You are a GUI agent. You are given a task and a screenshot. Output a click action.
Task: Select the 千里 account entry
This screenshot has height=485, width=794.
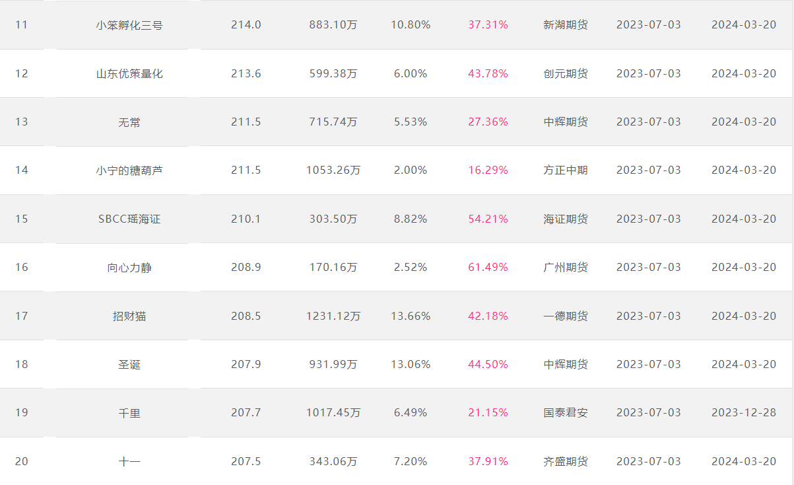point(129,413)
